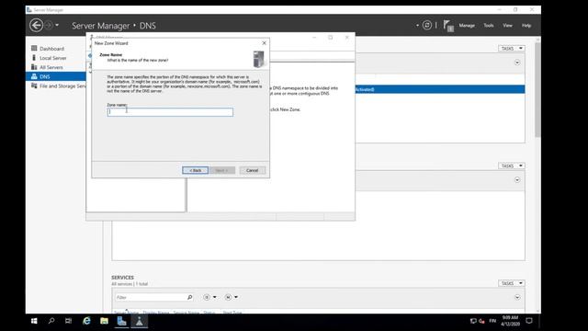Click the Back button in New Zone Wizard
This screenshot has width=588, height=331.
[x=195, y=170]
